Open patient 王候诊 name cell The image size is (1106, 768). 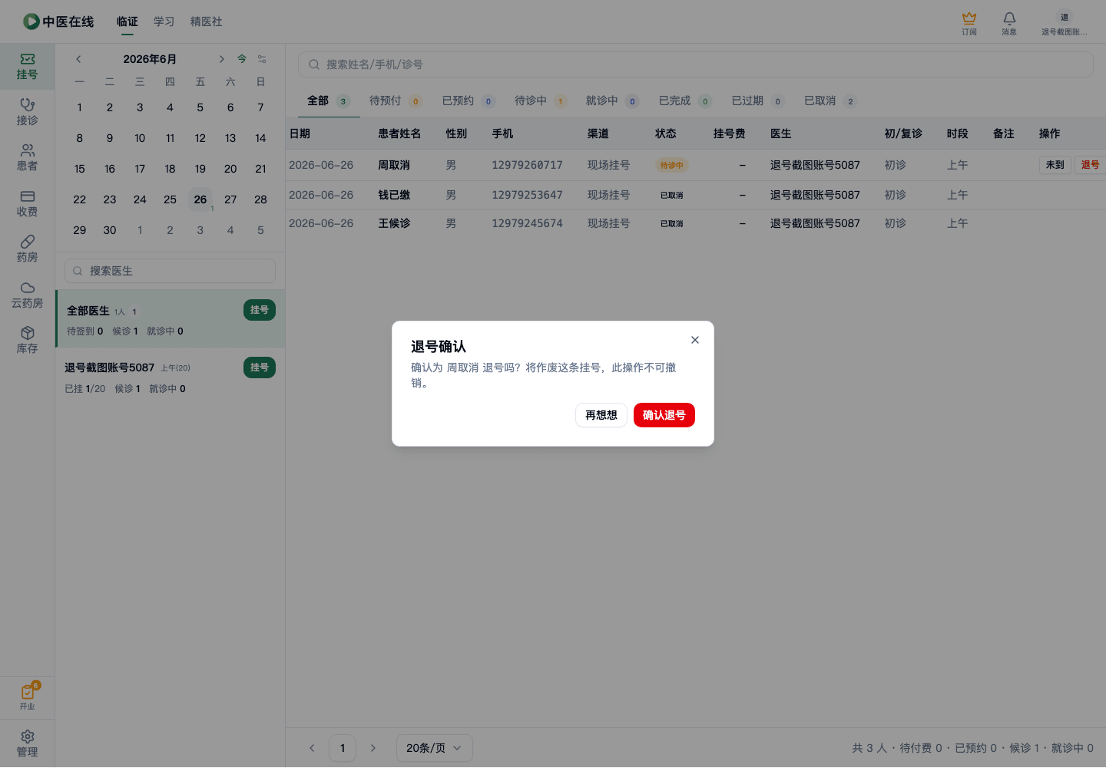coord(394,223)
